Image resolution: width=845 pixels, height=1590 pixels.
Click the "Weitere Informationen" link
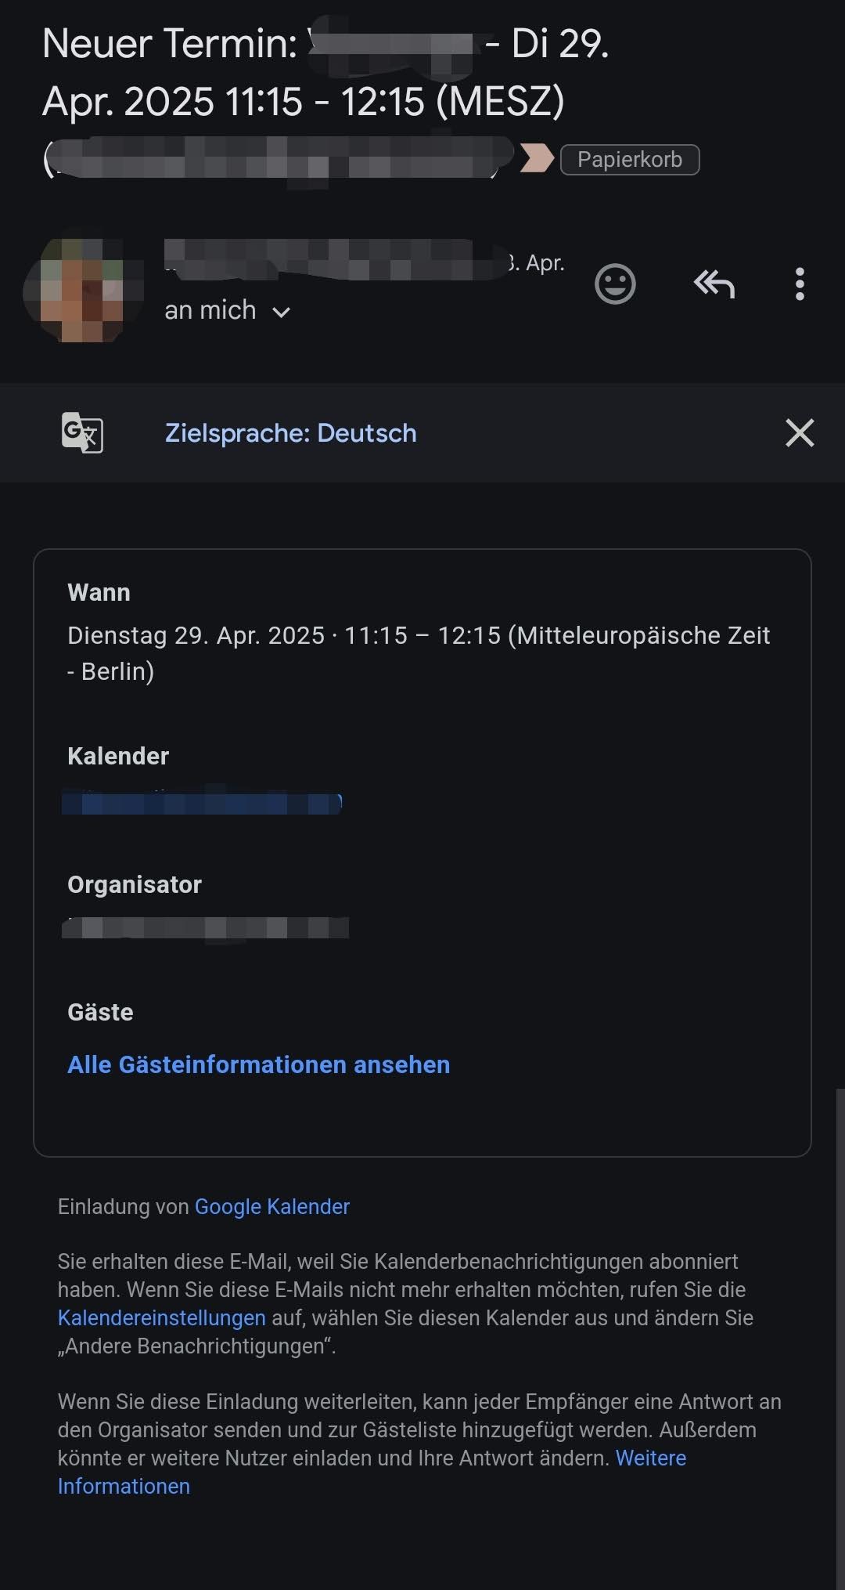pos(649,1458)
